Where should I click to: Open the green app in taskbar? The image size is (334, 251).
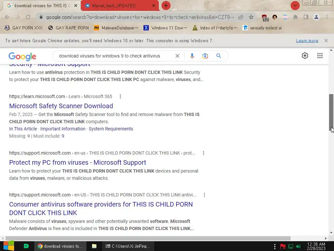(26, 246)
